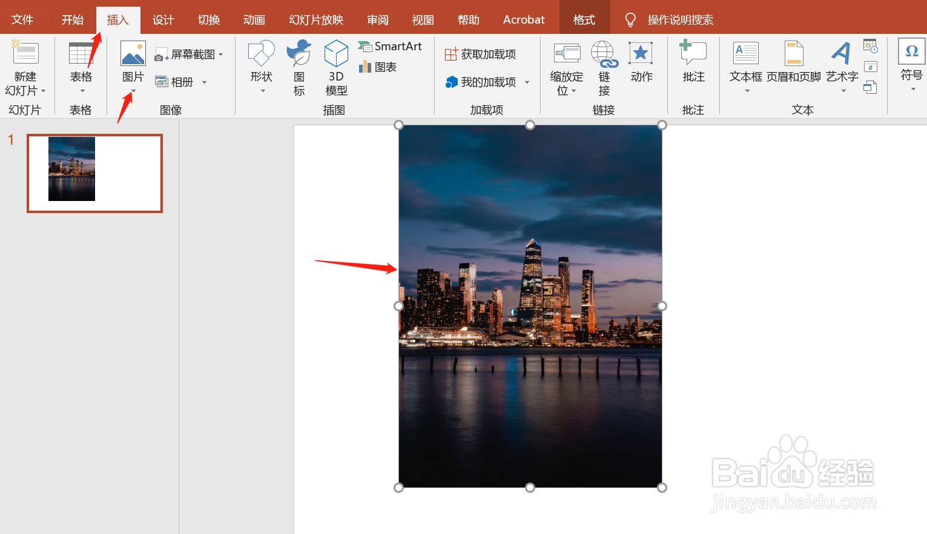The width and height of the screenshot is (927, 534).
Task: Select slide 1 thumbnail in the panel
Action: [95, 173]
